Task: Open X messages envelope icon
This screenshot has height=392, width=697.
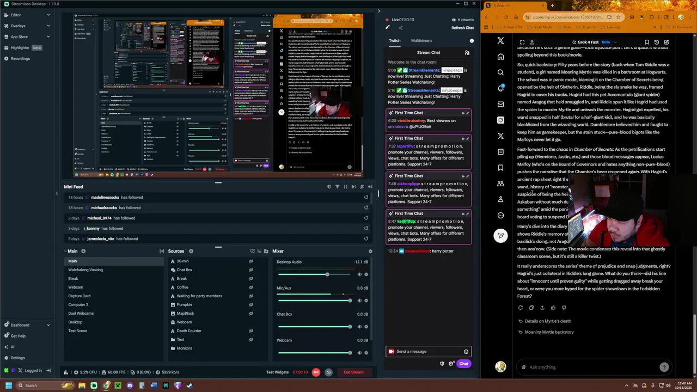Action: click(x=500, y=104)
